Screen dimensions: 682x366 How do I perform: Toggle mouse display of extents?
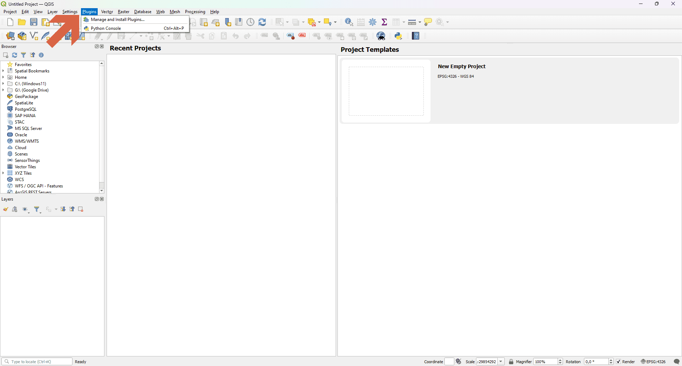point(459,361)
